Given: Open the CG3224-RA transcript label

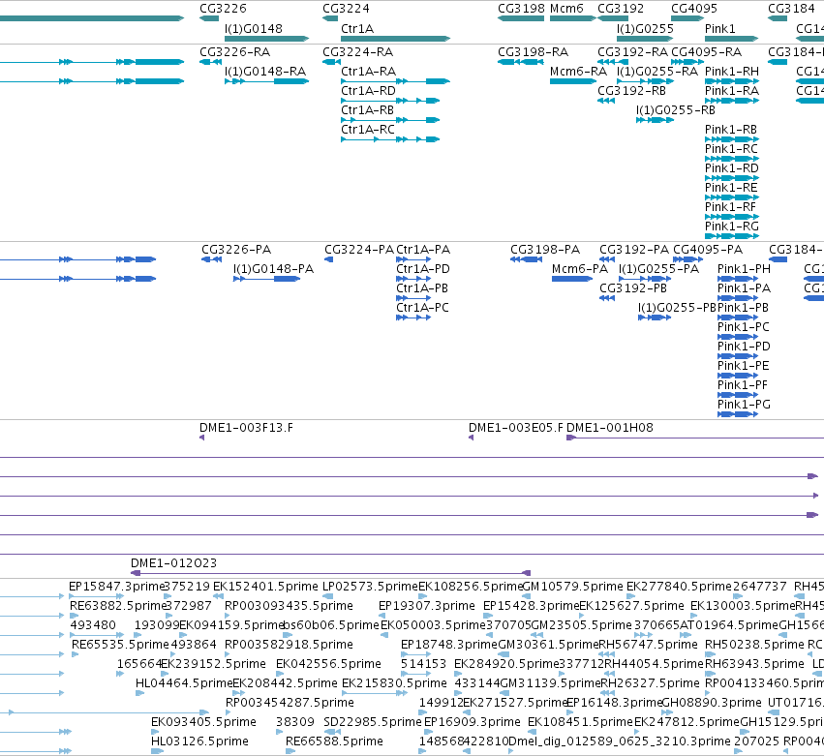Looking at the screenshot, I should click(358, 52).
